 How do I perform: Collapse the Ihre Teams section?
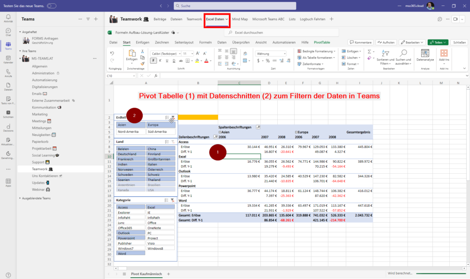point(20,51)
